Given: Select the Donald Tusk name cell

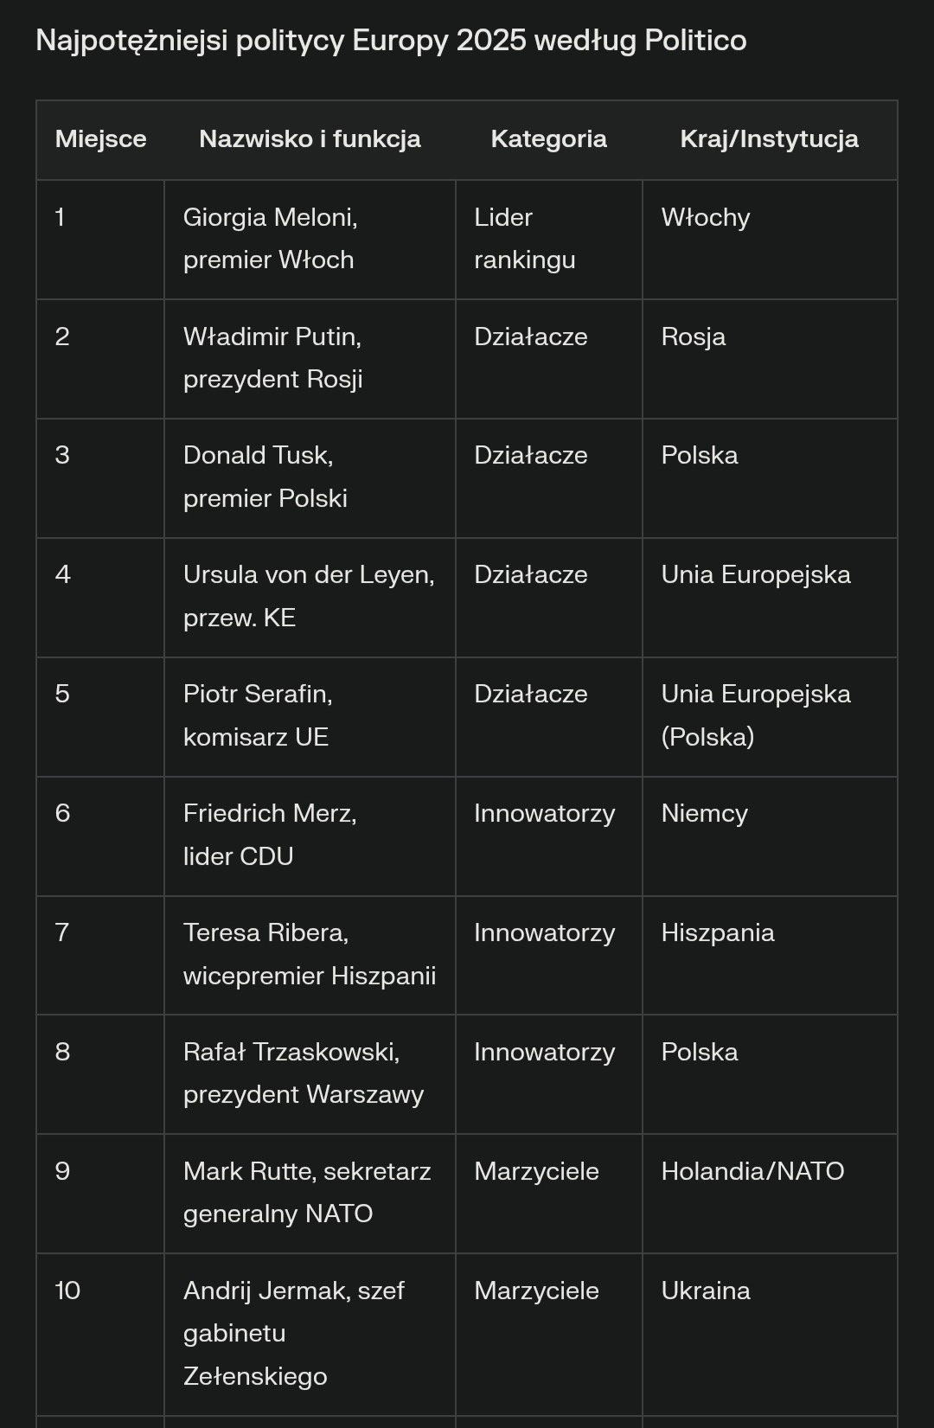Looking at the screenshot, I should click(265, 477).
